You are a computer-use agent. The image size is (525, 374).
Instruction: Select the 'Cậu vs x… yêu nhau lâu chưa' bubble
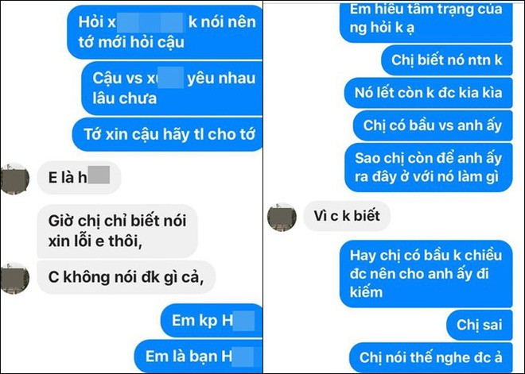click(x=173, y=88)
